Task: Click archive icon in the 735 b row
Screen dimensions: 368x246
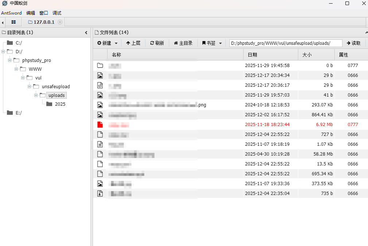Action: 100,194
